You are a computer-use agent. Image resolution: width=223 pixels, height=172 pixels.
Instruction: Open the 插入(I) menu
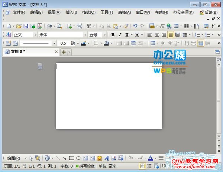click(x=71, y=12)
